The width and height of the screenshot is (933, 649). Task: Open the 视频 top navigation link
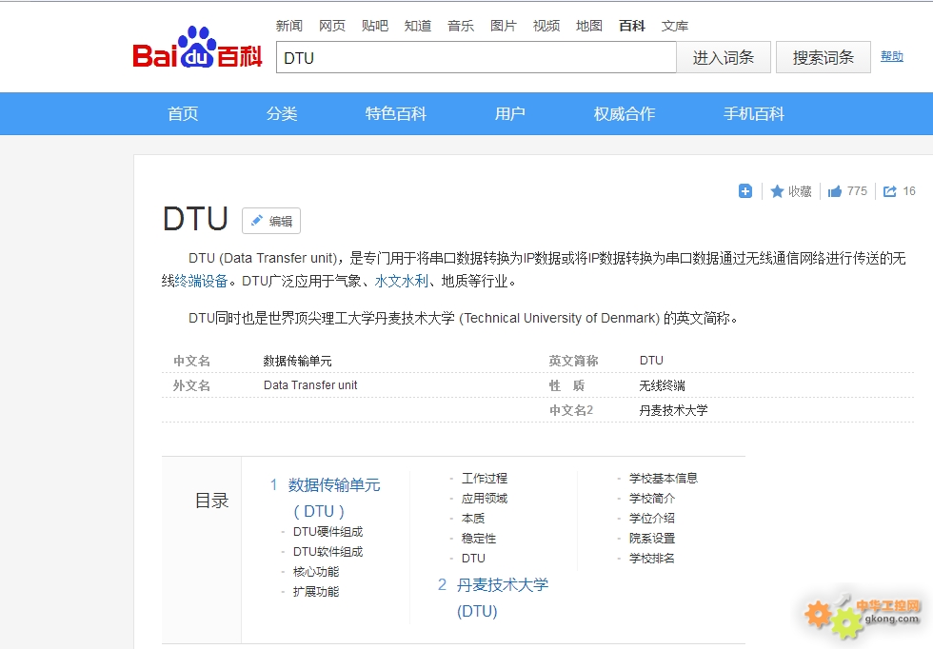[x=546, y=26]
